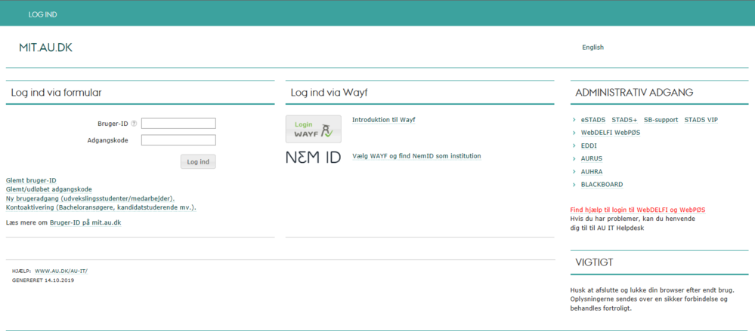Open Ny brugeradgang link
Image resolution: width=755 pixels, height=331 pixels.
91,198
